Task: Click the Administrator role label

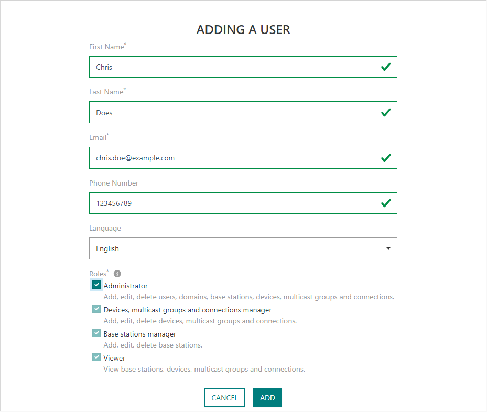Action: pos(126,286)
